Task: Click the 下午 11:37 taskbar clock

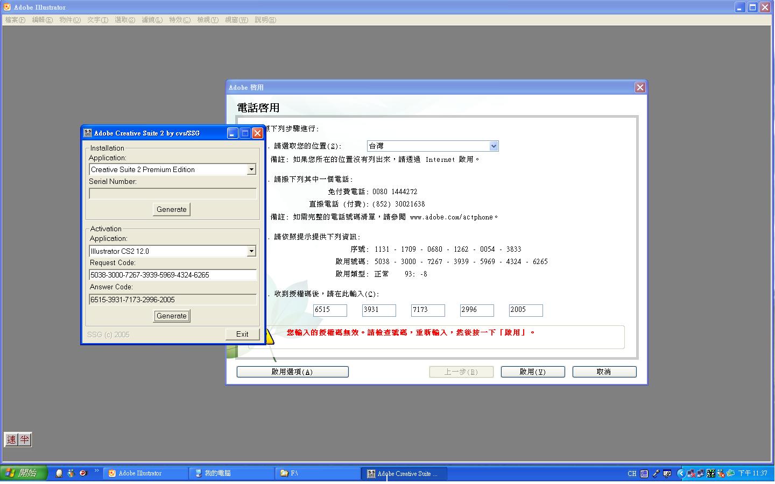Action: pos(753,474)
